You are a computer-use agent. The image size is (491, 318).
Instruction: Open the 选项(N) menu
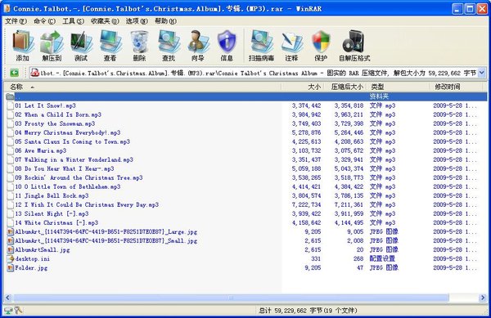tap(137, 21)
